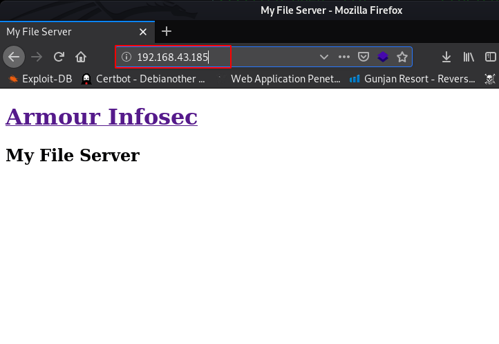Reload the current page
The image size is (499, 344).
pyautogui.click(x=59, y=57)
